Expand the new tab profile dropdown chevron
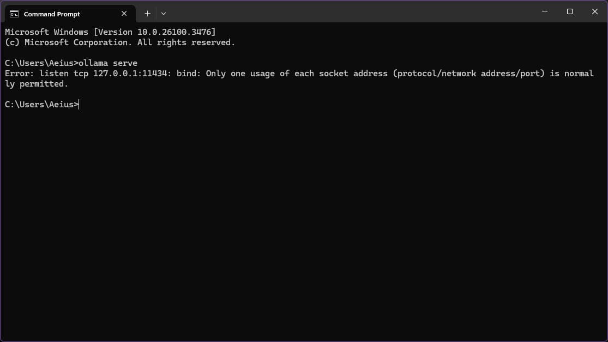 pyautogui.click(x=163, y=14)
